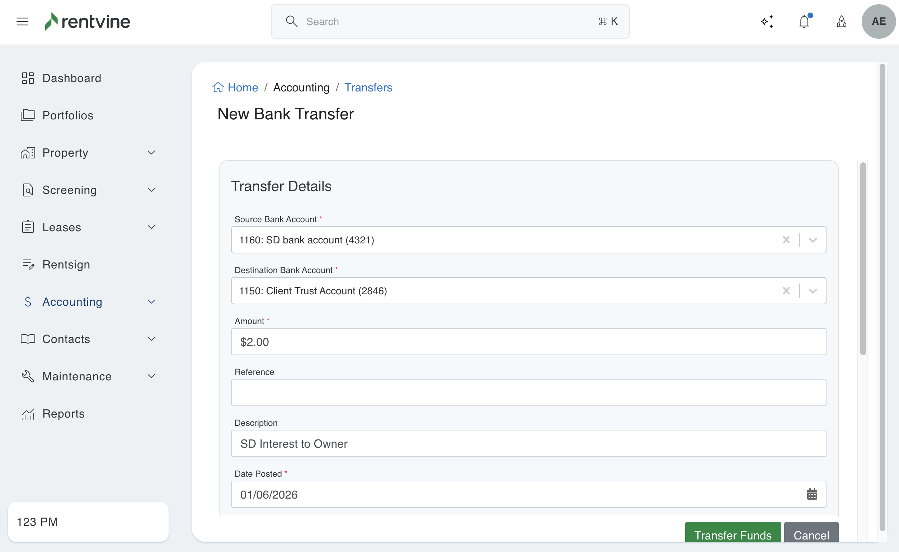
Task: Click the AI sparkles icon
Action: coord(767,22)
